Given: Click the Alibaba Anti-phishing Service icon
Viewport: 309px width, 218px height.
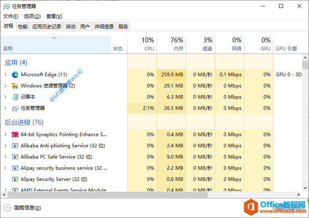Looking at the screenshot, I should pos(15,146).
